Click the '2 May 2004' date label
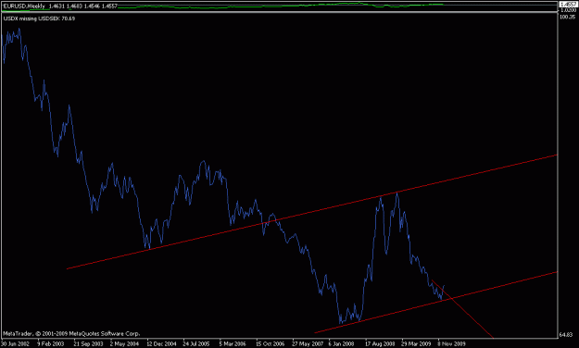 [x=124, y=344]
